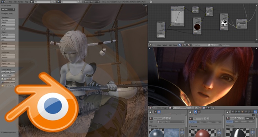Click the Delete object button

point(8,37)
